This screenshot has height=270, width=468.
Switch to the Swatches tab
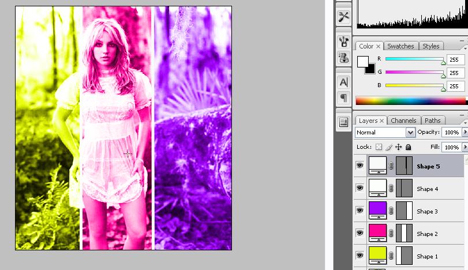400,46
